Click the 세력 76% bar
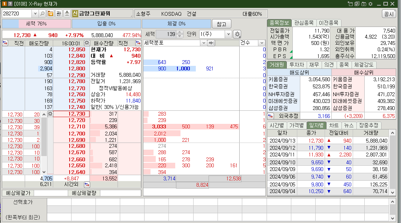The width and height of the screenshot is (401, 223). [36, 24]
